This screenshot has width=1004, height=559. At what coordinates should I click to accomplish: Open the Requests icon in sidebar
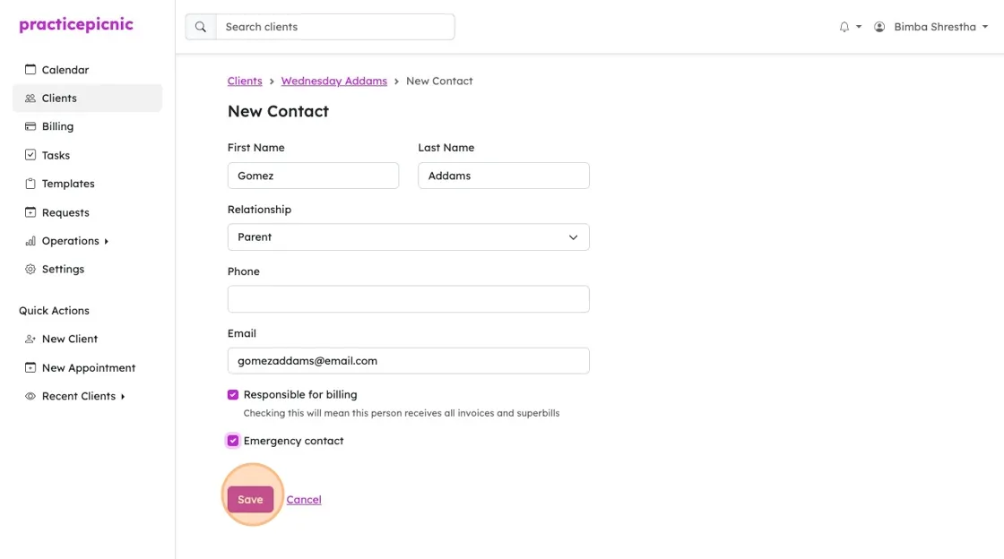pos(30,212)
